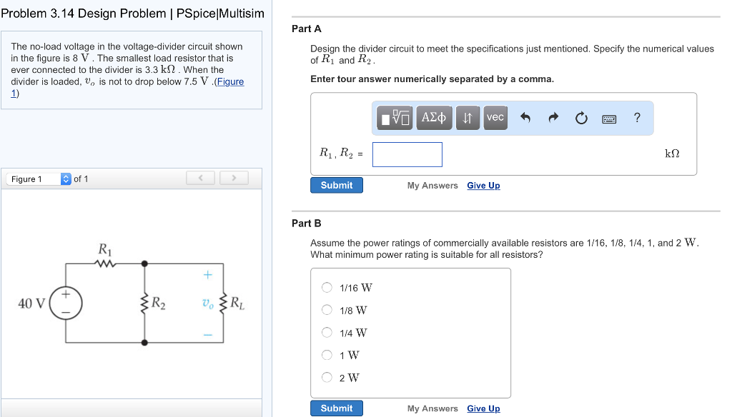The image size is (732, 417).
Task: Insert vector notation with vec button
Action: coord(495,117)
